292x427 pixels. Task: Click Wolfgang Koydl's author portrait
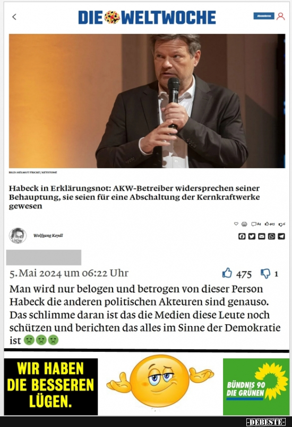[18, 235]
